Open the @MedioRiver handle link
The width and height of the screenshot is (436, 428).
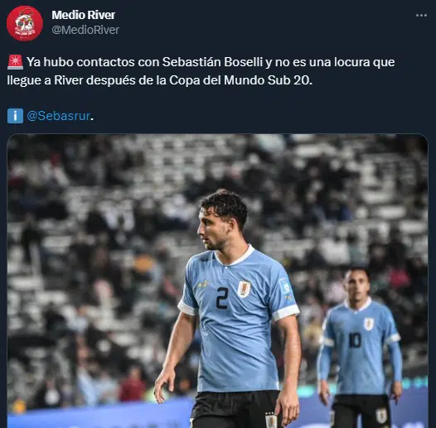tap(85, 30)
